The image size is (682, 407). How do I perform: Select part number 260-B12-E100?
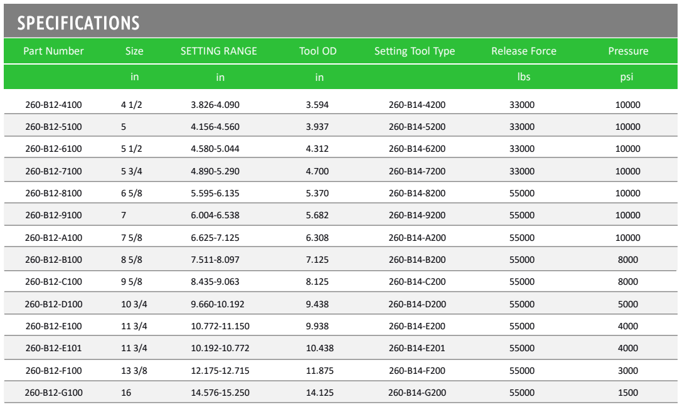pyautogui.click(x=53, y=326)
